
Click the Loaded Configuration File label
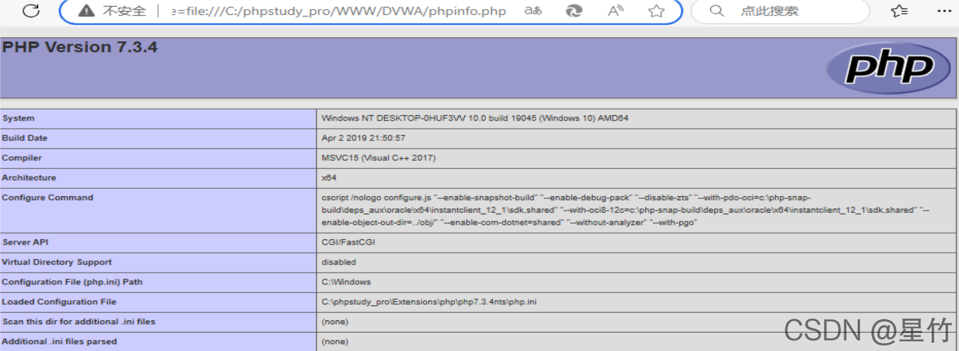pyautogui.click(x=59, y=302)
